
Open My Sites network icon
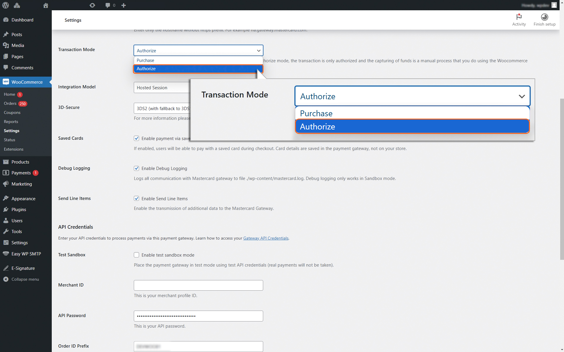(17, 5)
